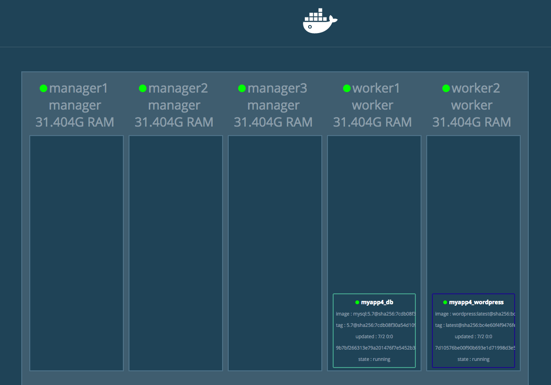551x385 pixels.
Task: Select the manager2 node name
Action: [178, 88]
